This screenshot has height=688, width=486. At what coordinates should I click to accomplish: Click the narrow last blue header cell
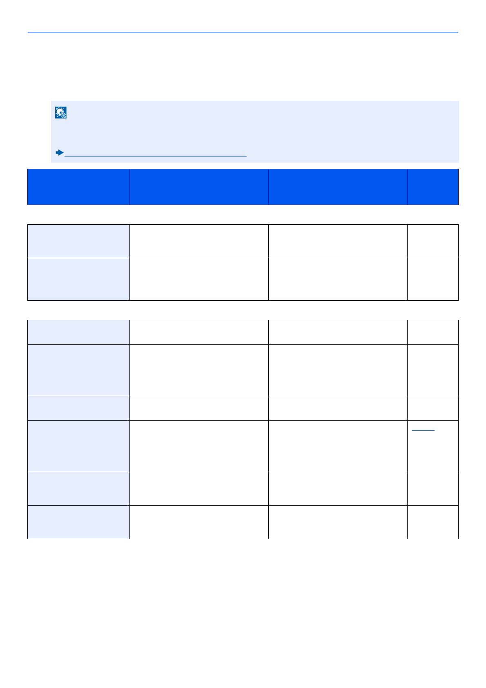[432, 187]
